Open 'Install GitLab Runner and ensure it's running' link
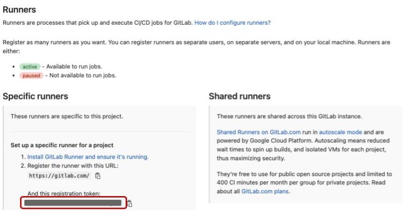The height and width of the screenshot is (211, 413). (x=88, y=157)
